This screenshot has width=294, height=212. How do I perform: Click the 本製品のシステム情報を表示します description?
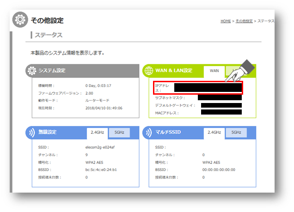click(x=67, y=53)
